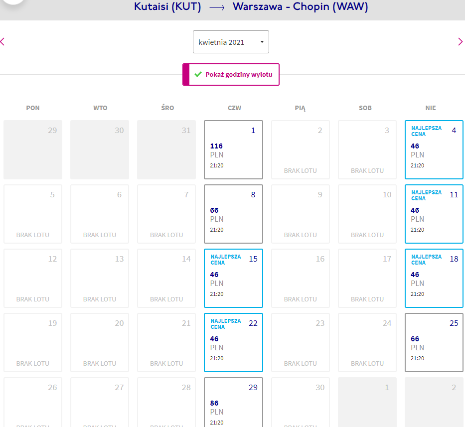Click April 14 BRAK LOTU cell
Screen dimensions: 465x427
(166, 278)
